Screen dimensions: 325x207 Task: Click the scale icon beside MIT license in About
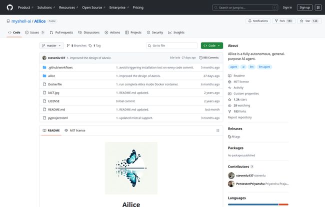(x=229, y=82)
